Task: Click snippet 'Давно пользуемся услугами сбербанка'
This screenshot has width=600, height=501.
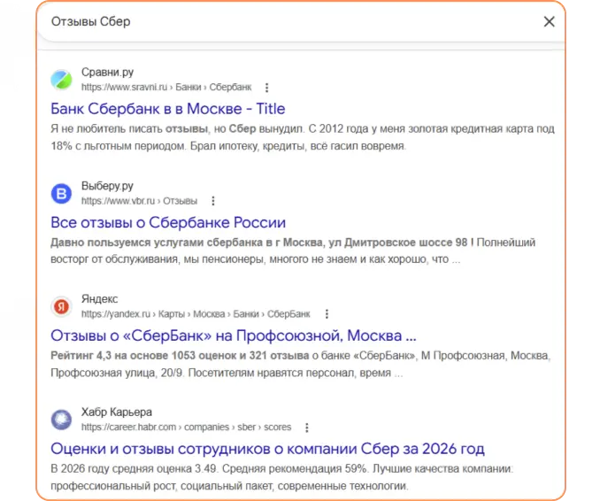Action: [293, 250]
